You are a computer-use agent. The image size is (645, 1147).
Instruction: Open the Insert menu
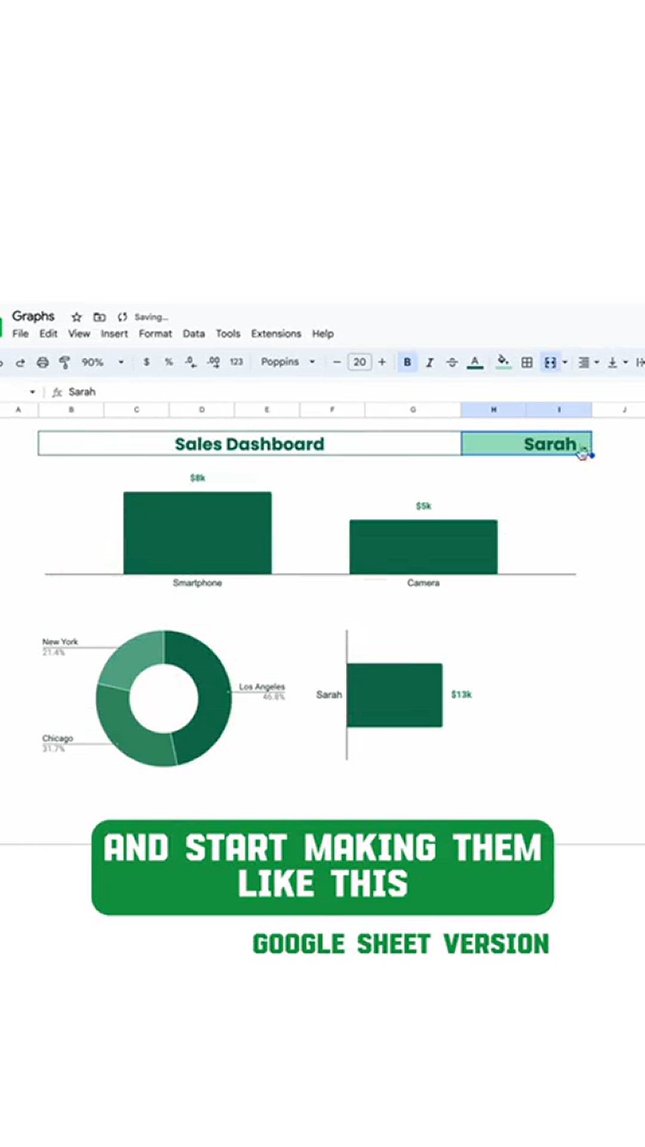114,333
